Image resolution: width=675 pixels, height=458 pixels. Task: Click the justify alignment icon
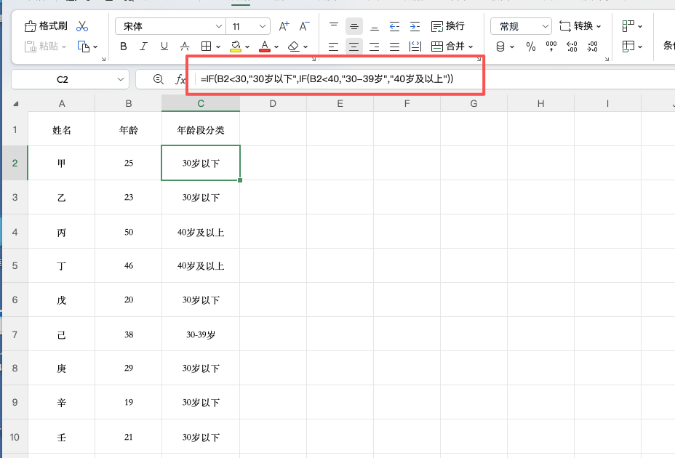click(x=394, y=46)
